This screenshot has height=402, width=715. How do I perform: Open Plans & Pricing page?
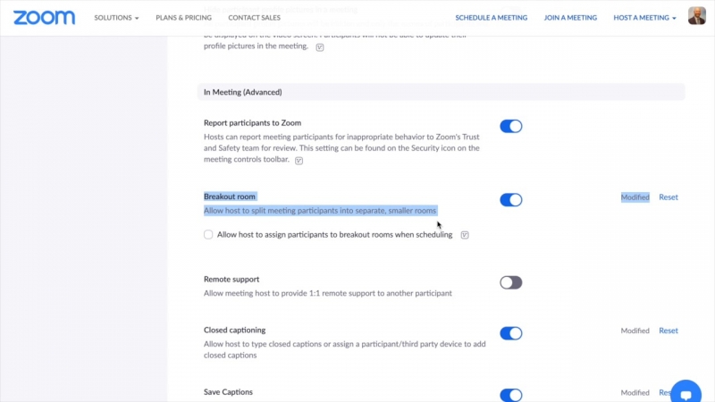click(184, 18)
